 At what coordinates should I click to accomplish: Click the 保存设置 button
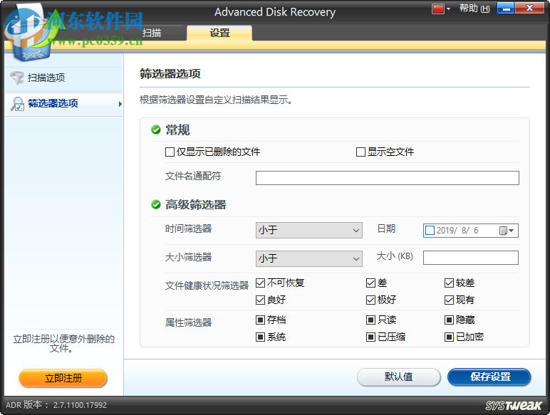[x=489, y=377]
